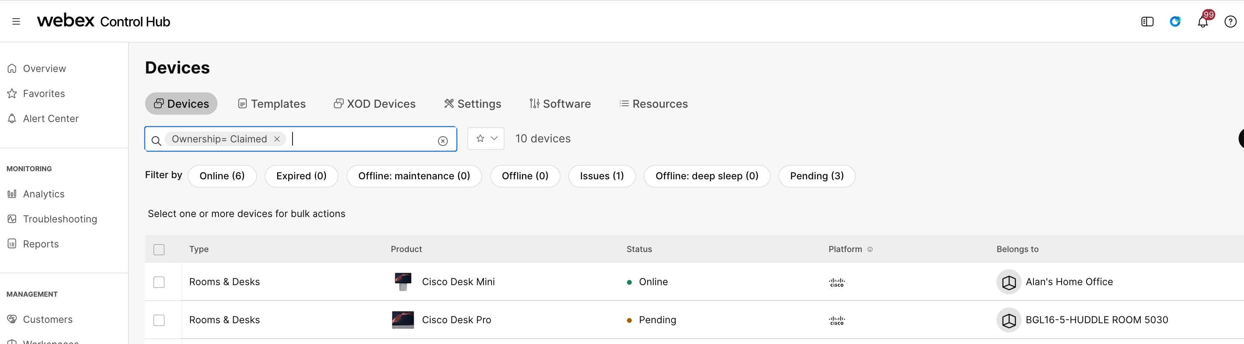This screenshot has width=1244, height=344.
Task: Open the Webex assistant circle icon
Action: (1175, 22)
